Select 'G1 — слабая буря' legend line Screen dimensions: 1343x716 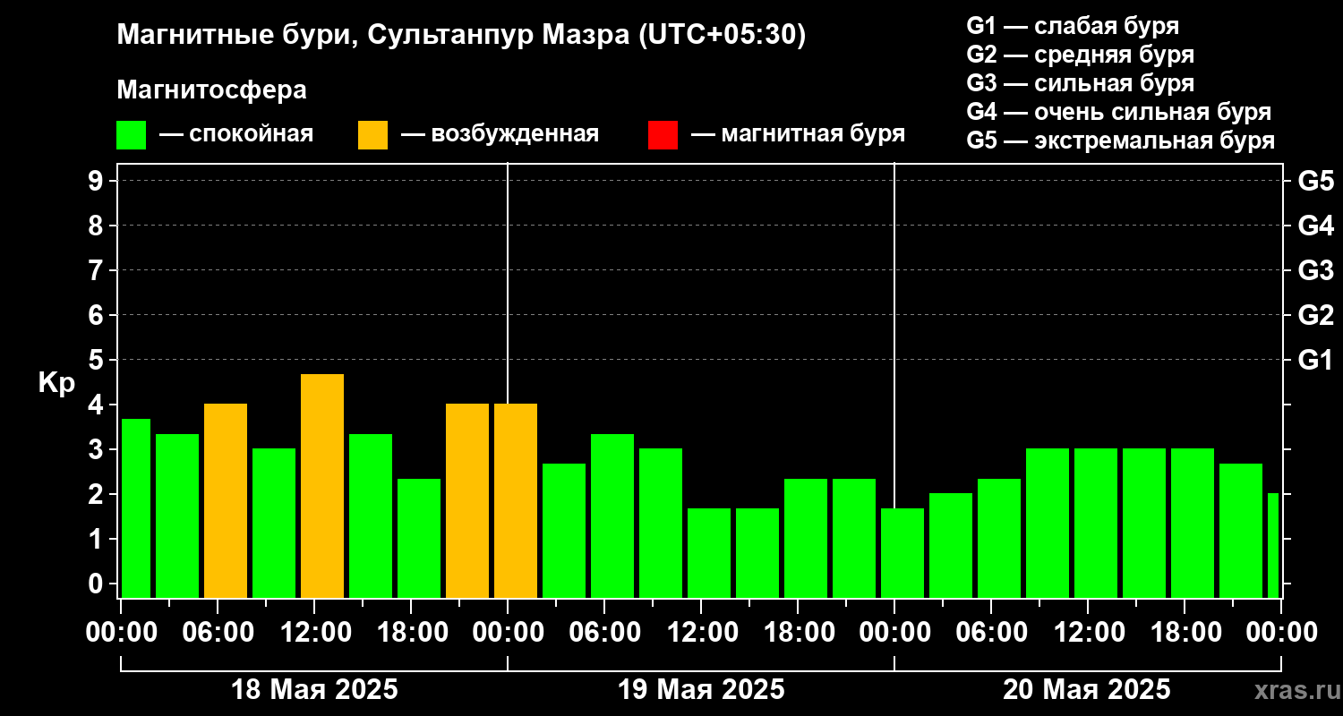[x=1073, y=25]
